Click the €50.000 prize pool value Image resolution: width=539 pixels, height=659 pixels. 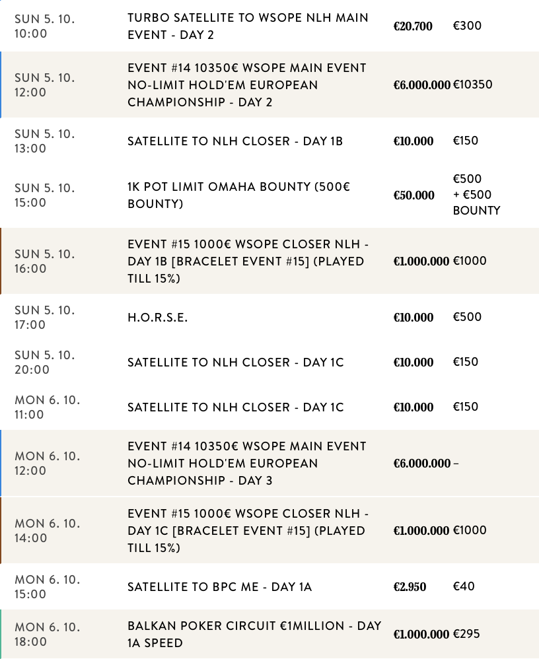414,195
